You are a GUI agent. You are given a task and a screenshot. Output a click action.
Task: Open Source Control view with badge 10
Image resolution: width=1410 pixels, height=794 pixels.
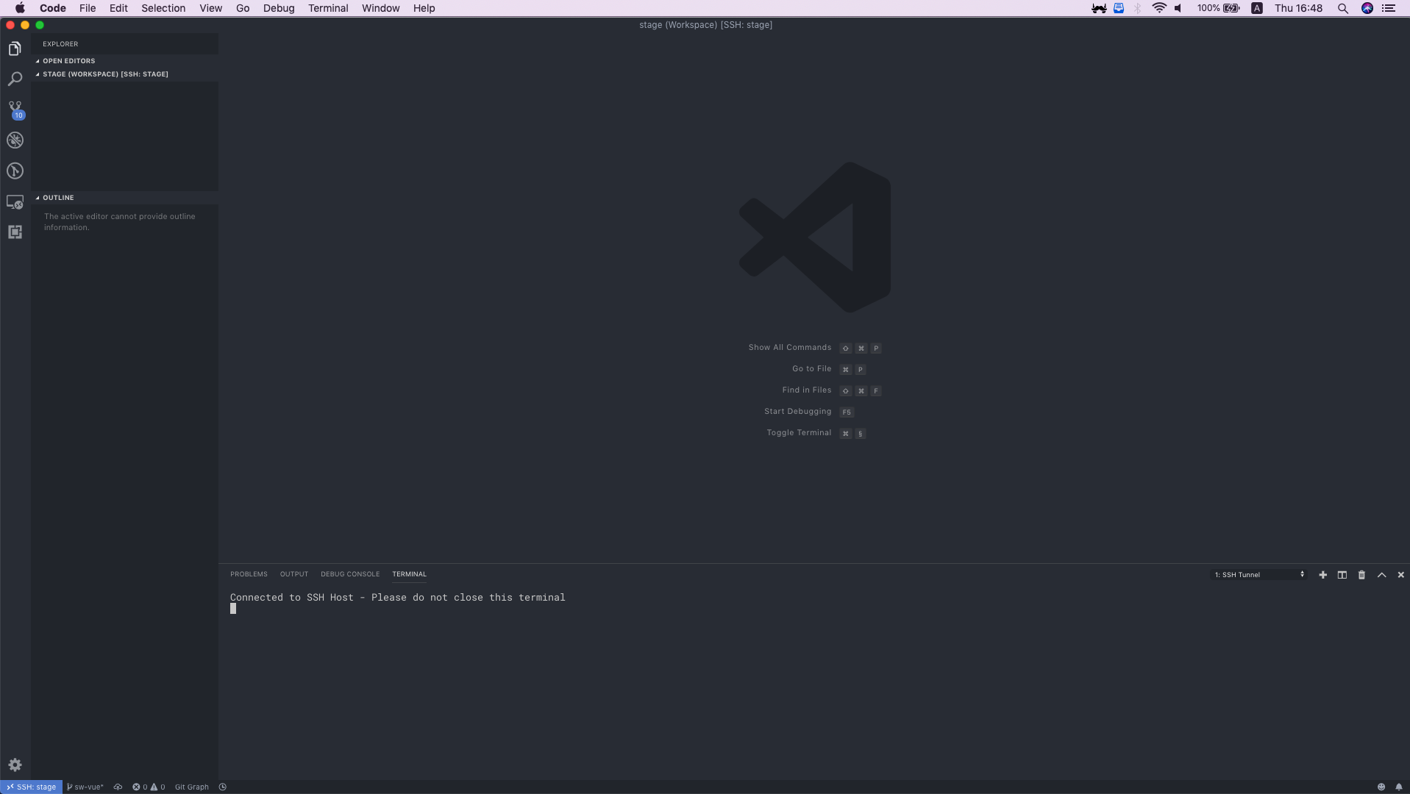pyautogui.click(x=15, y=110)
